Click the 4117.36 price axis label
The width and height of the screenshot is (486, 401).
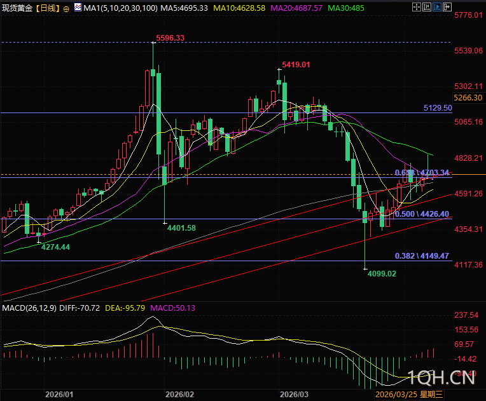[x=468, y=265]
